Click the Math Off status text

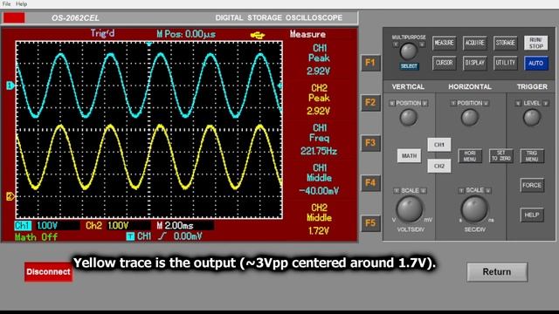[x=36, y=237]
